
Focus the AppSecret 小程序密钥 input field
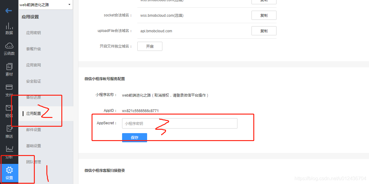click(180, 123)
